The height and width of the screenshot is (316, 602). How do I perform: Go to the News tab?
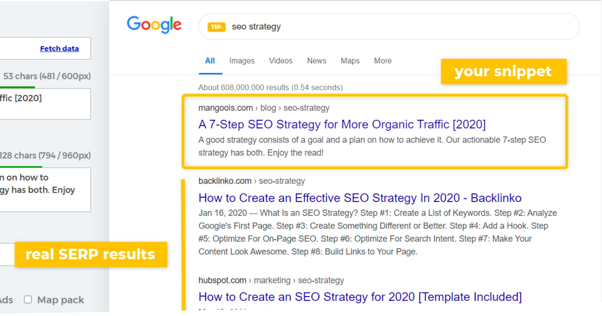tap(317, 61)
